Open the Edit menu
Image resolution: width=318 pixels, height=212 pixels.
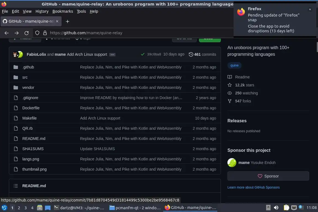15,11
